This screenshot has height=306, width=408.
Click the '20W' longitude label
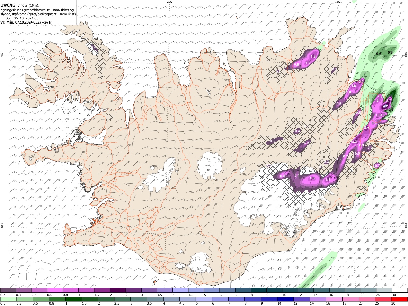click(170, 2)
